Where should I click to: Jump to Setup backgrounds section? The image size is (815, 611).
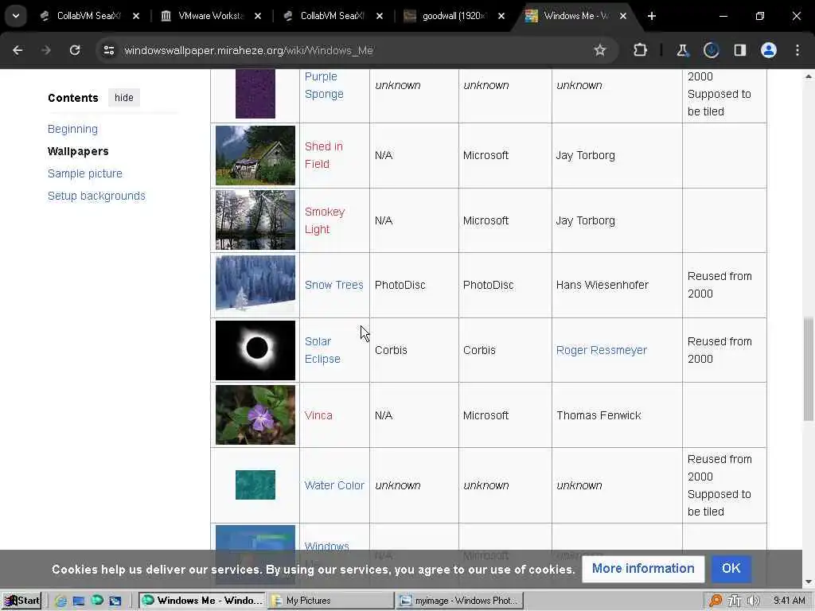[96, 196]
